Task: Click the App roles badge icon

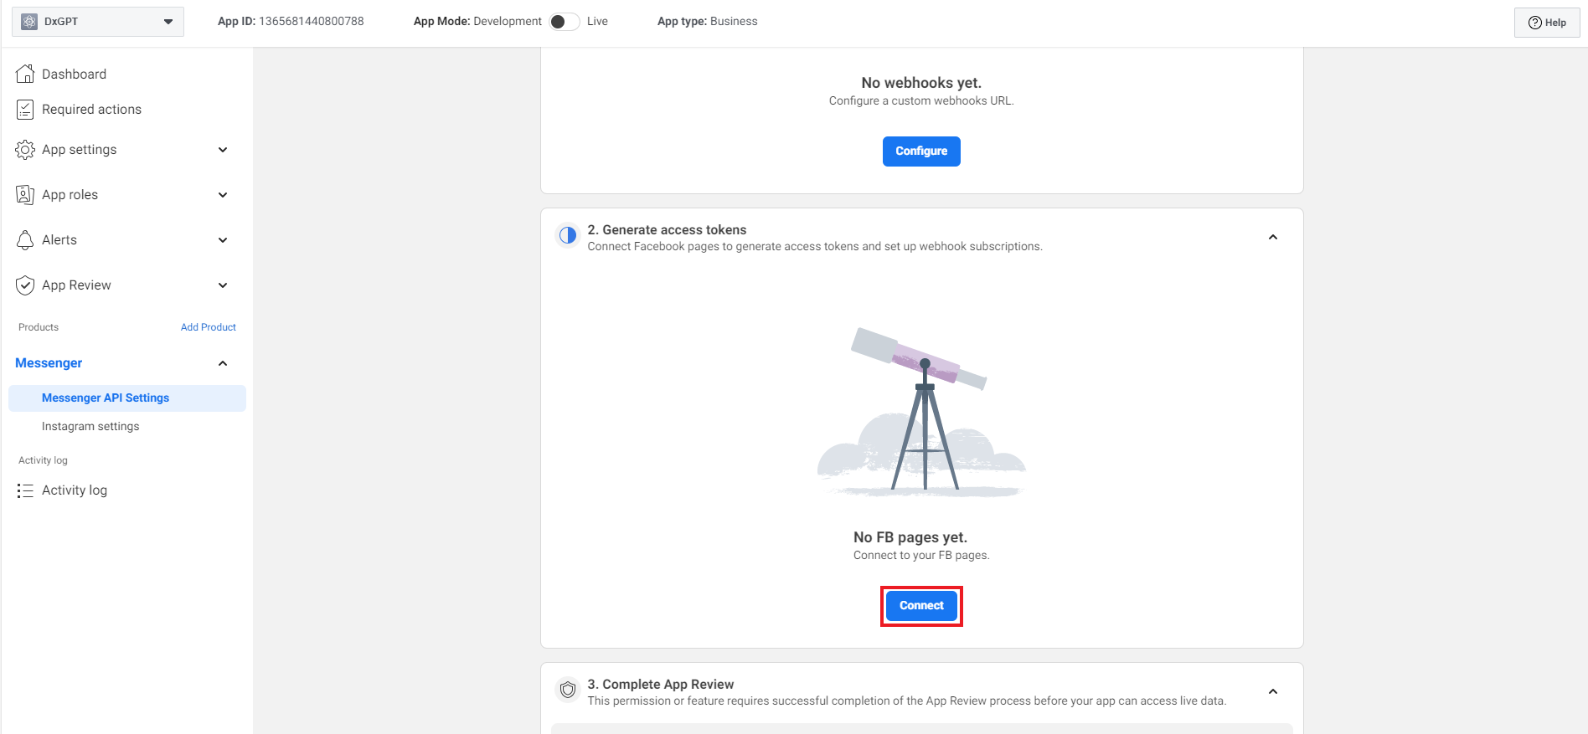Action: [25, 195]
